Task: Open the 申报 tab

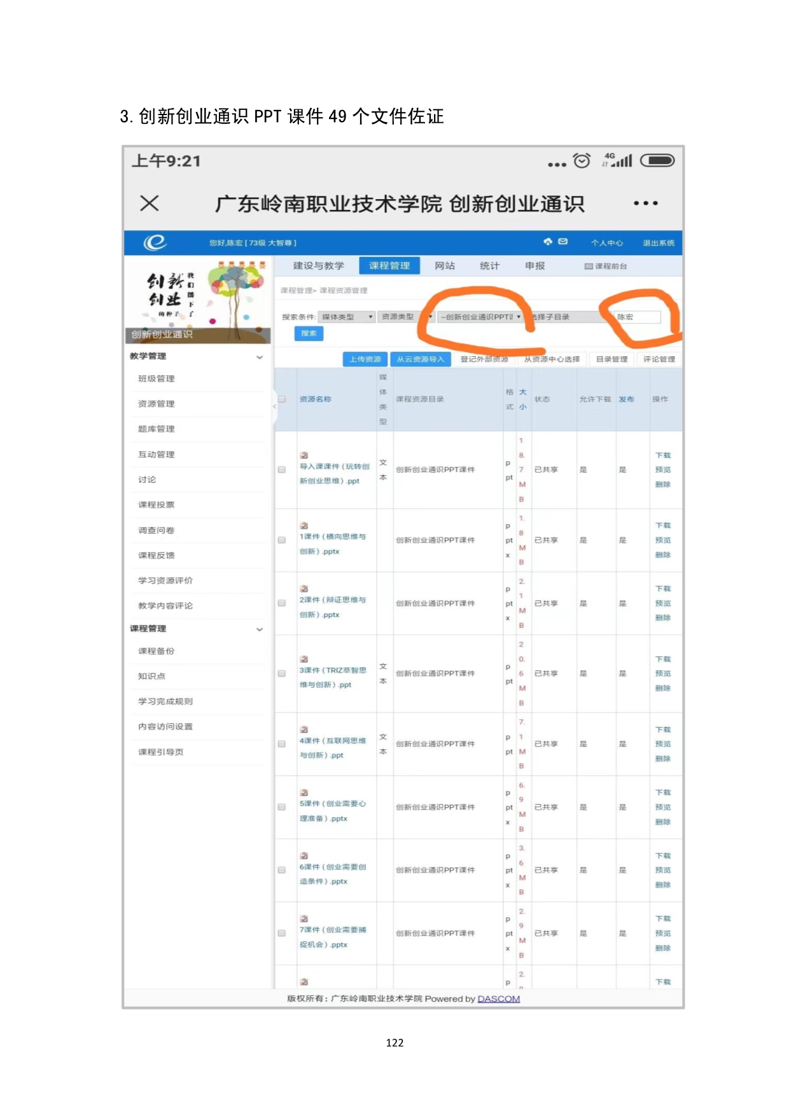Action: click(534, 266)
